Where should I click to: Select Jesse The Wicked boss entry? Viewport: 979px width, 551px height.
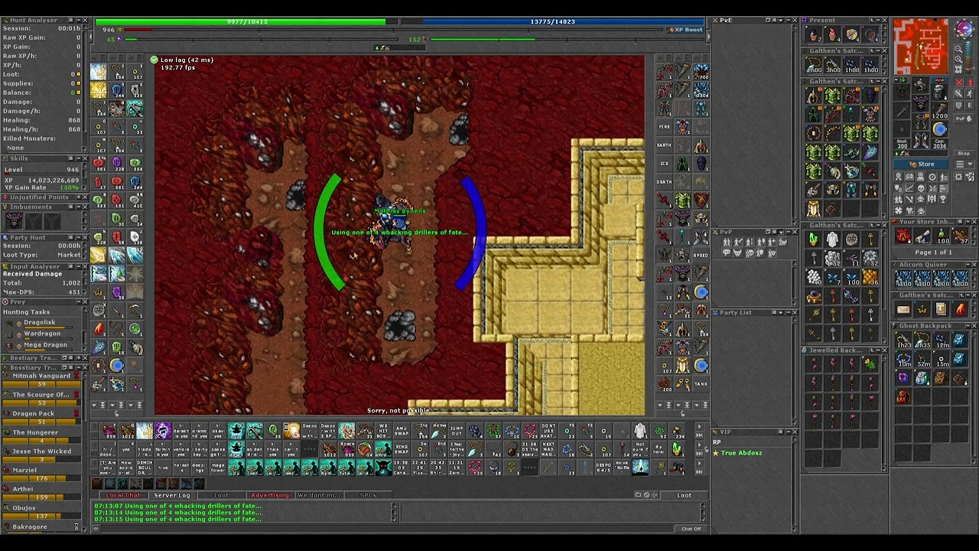pos(41,454)
